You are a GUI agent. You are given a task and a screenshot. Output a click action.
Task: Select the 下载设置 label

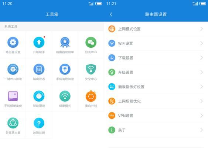point(126,58)
